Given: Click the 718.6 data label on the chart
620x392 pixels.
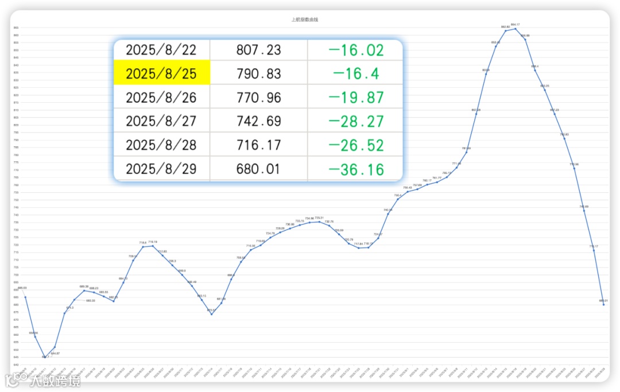Looking at the screenshot, I should click(x=143, y=243).
